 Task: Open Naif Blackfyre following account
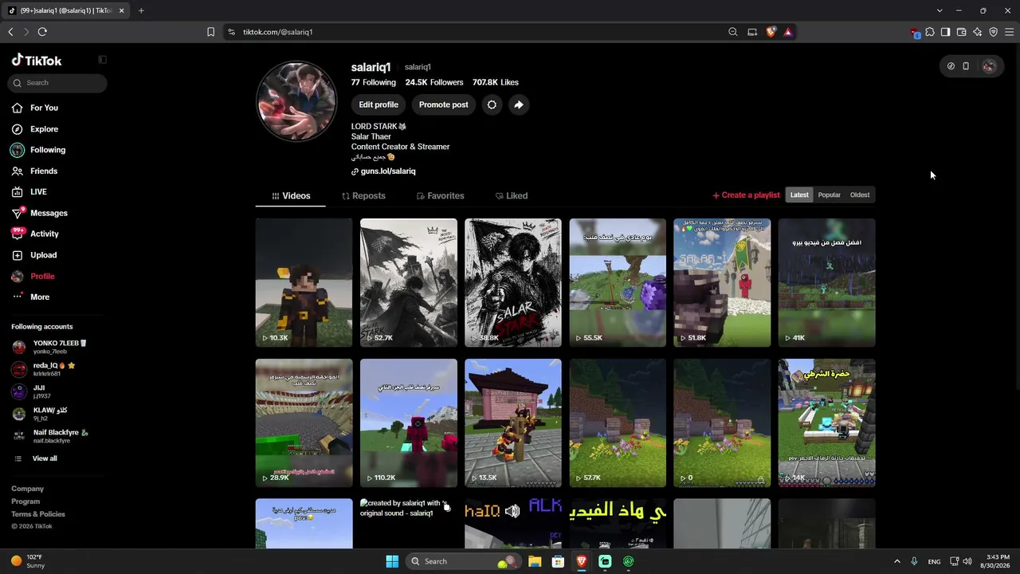tap(50, 436)
